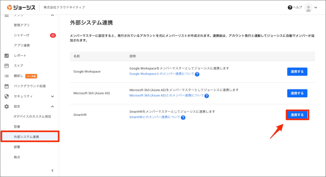Screen dimensions: 326x177
Task: Open the ヘルプ help icon
Action: (x=290, y=7)
